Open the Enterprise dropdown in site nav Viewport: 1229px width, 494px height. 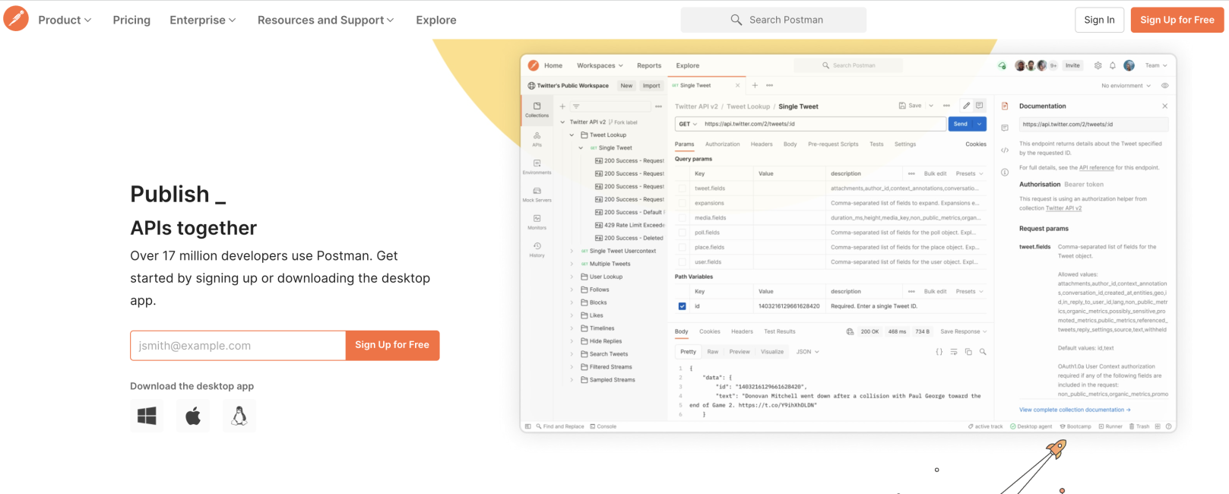click(x=203, y=20)
